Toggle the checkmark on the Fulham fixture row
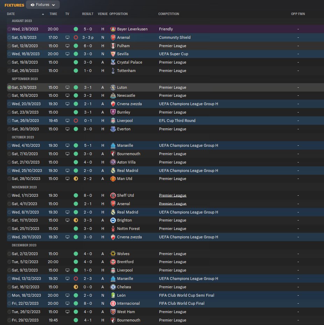 coord(9,46)
